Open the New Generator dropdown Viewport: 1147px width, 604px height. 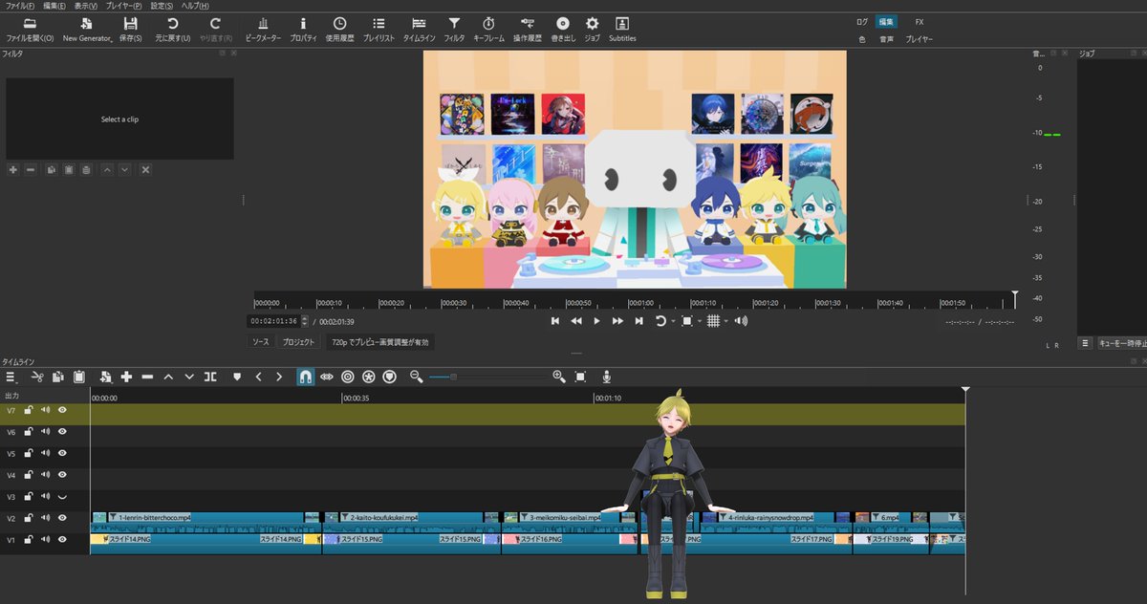pos(88,28)
